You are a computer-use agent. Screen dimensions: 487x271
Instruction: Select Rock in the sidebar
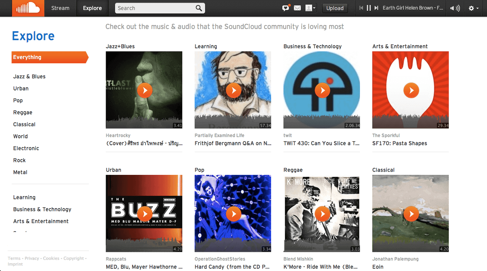coord(19,160)
